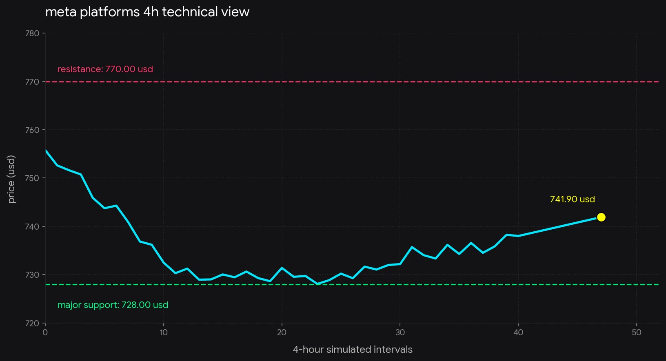The height and width of the screenshot is (361, 666).
Task: Click the 780 tick on price axis
Action: (x=32, y=33)
